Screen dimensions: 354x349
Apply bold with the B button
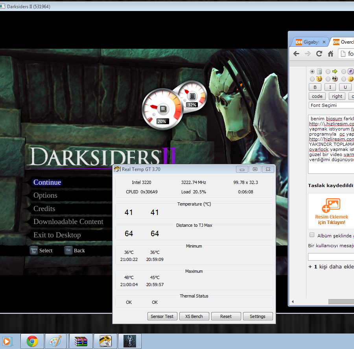[x=315, y=87]
